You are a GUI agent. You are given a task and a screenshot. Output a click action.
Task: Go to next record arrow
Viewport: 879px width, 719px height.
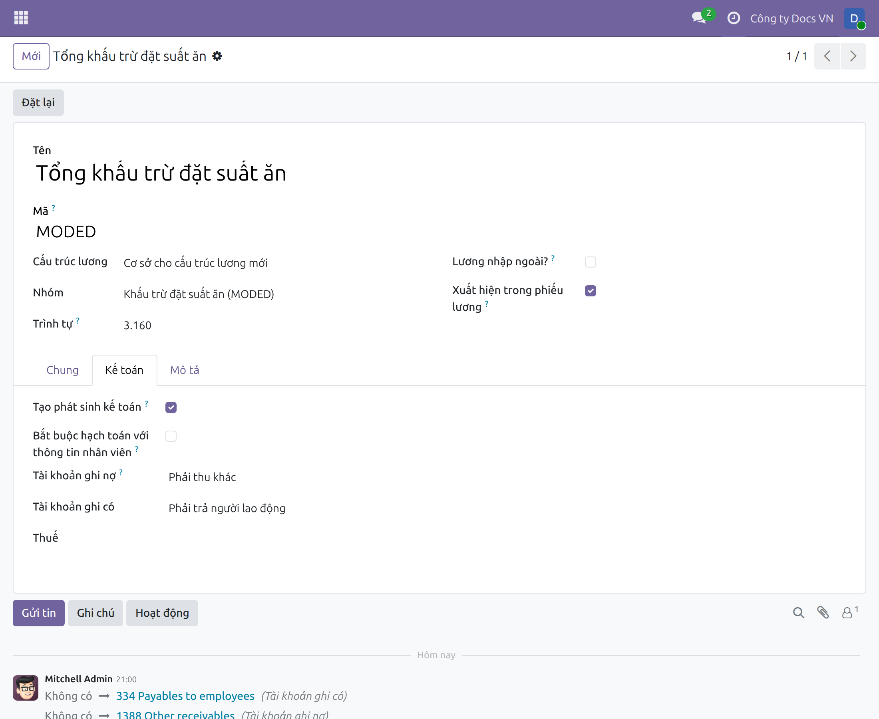(853, 56)
